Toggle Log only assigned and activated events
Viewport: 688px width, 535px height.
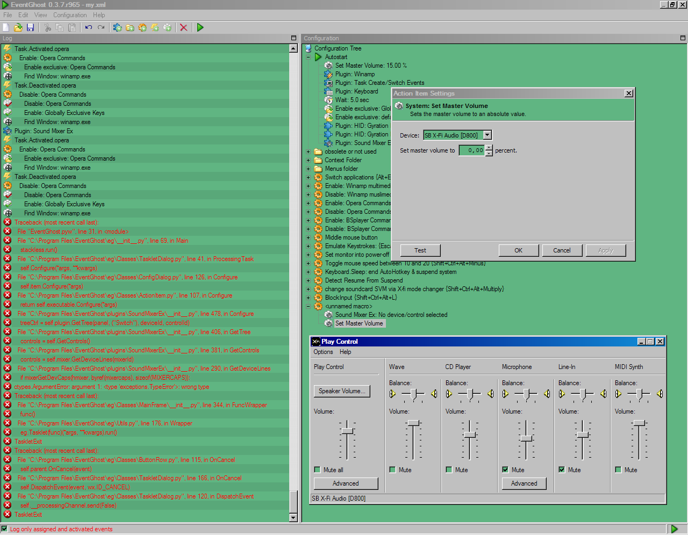pyautogui.click(x=4, y=529)
